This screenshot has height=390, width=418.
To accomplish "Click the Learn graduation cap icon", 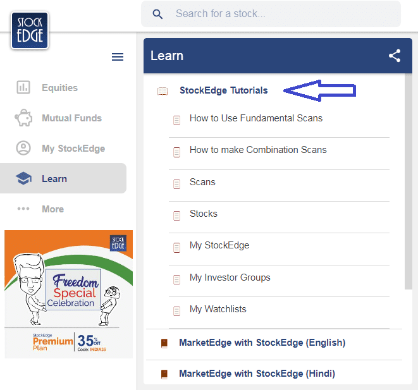I will click(23, 178).
